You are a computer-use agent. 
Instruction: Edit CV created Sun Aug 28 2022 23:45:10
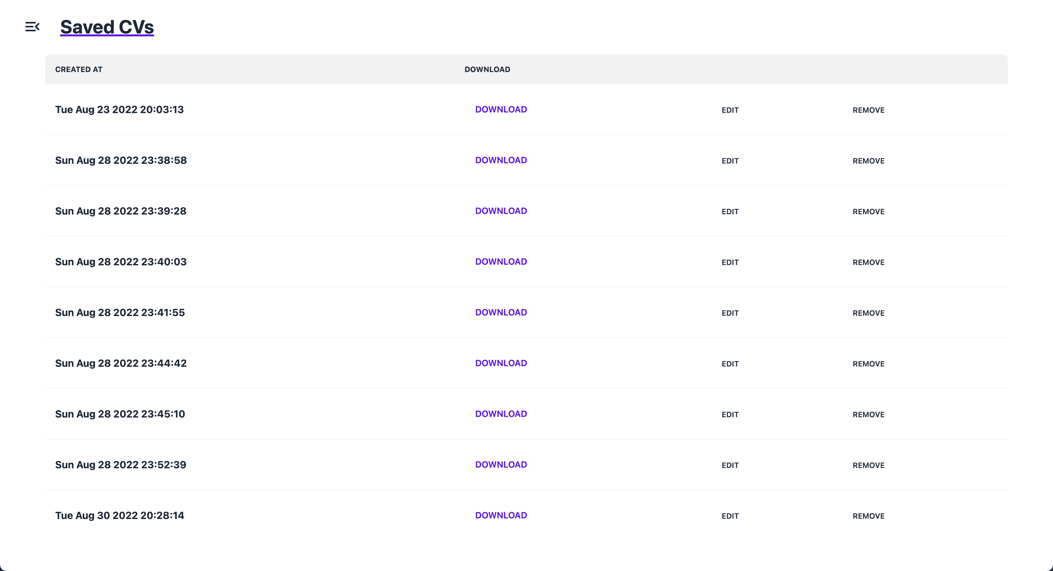pos(730,415)
